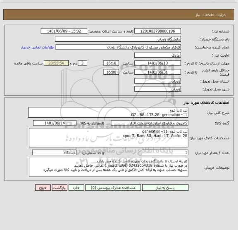238x230 pixels.
Task: Click the label شهر محل تحویل:
Action: 216,89
